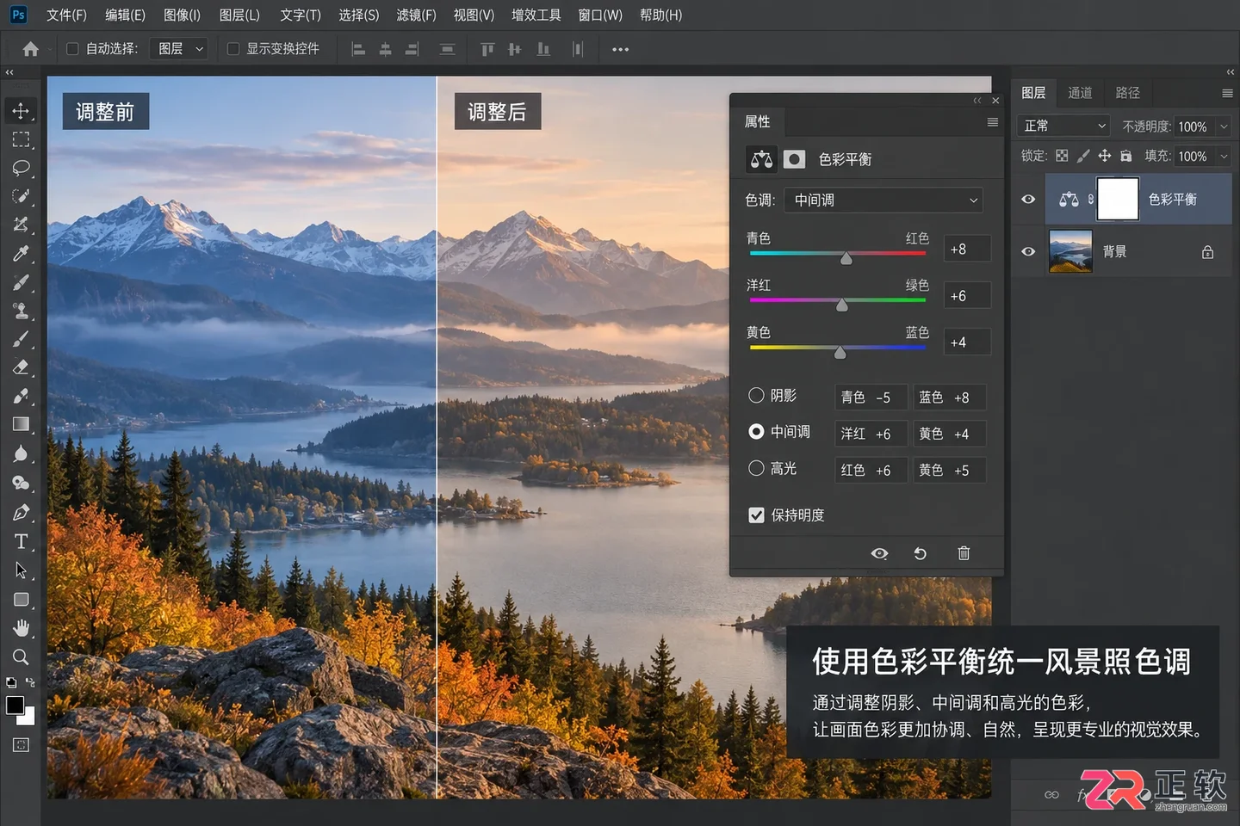Select the Gradient tool
The image size is (1240, 826).
pyautogui.click(x=21, y=424)
